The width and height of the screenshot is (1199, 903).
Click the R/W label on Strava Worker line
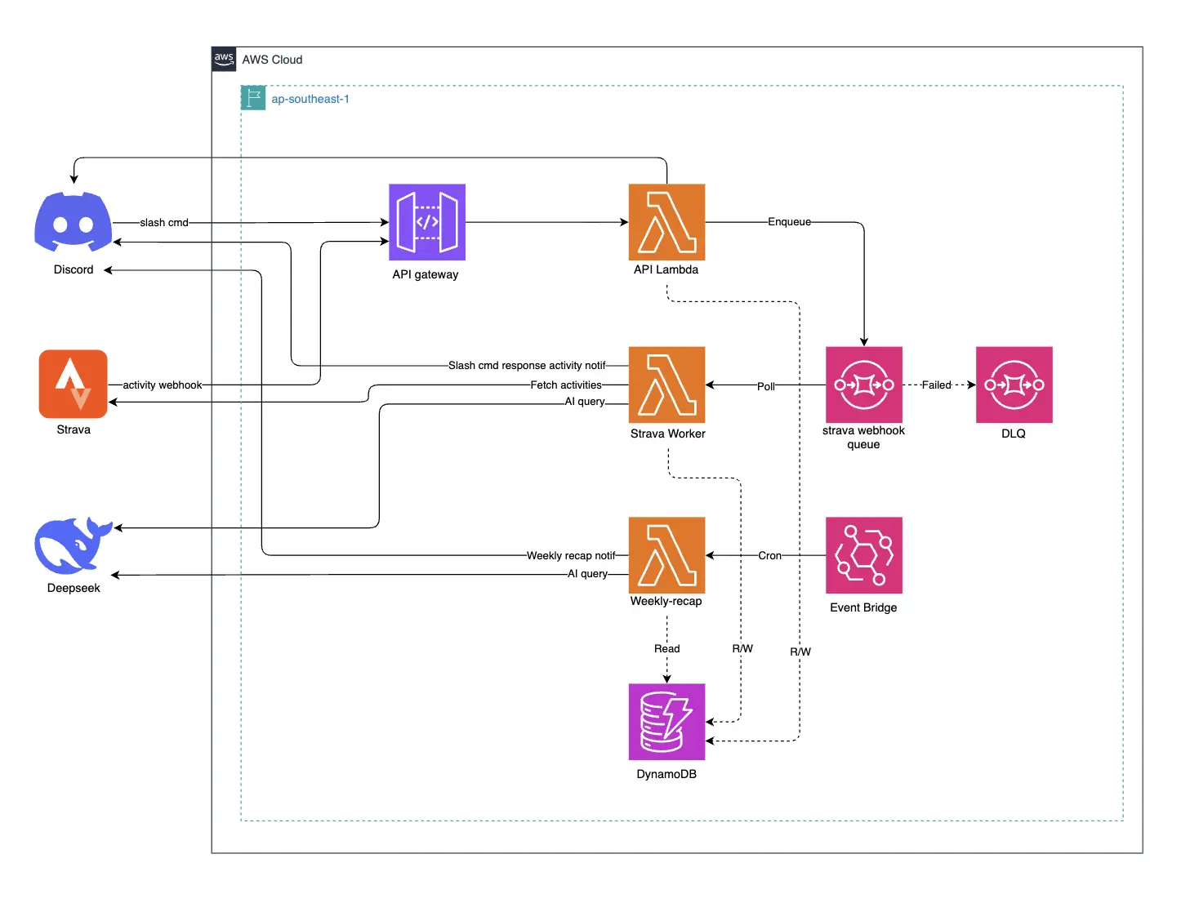(x=742, y=648)
